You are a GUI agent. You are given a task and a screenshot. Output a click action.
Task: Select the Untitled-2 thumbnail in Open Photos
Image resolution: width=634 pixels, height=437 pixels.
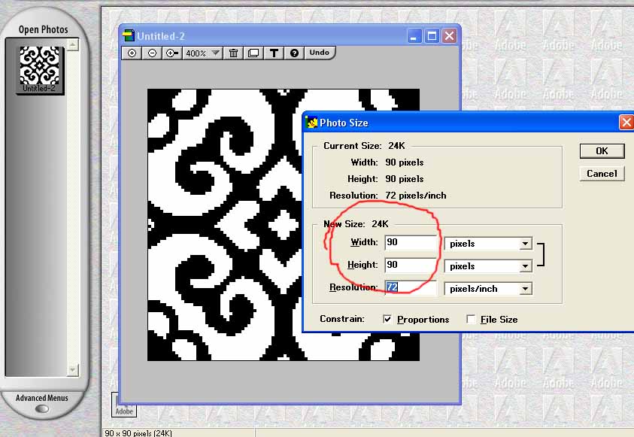point(40,69)
